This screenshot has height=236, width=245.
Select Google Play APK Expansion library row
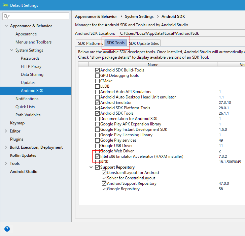click(131, 124)
